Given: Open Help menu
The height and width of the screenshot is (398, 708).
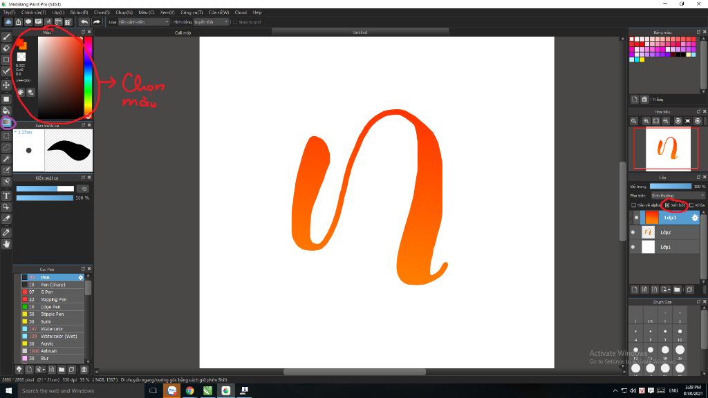Looking at the screenshot, I should pyautogui.click(x=257, y=12).
